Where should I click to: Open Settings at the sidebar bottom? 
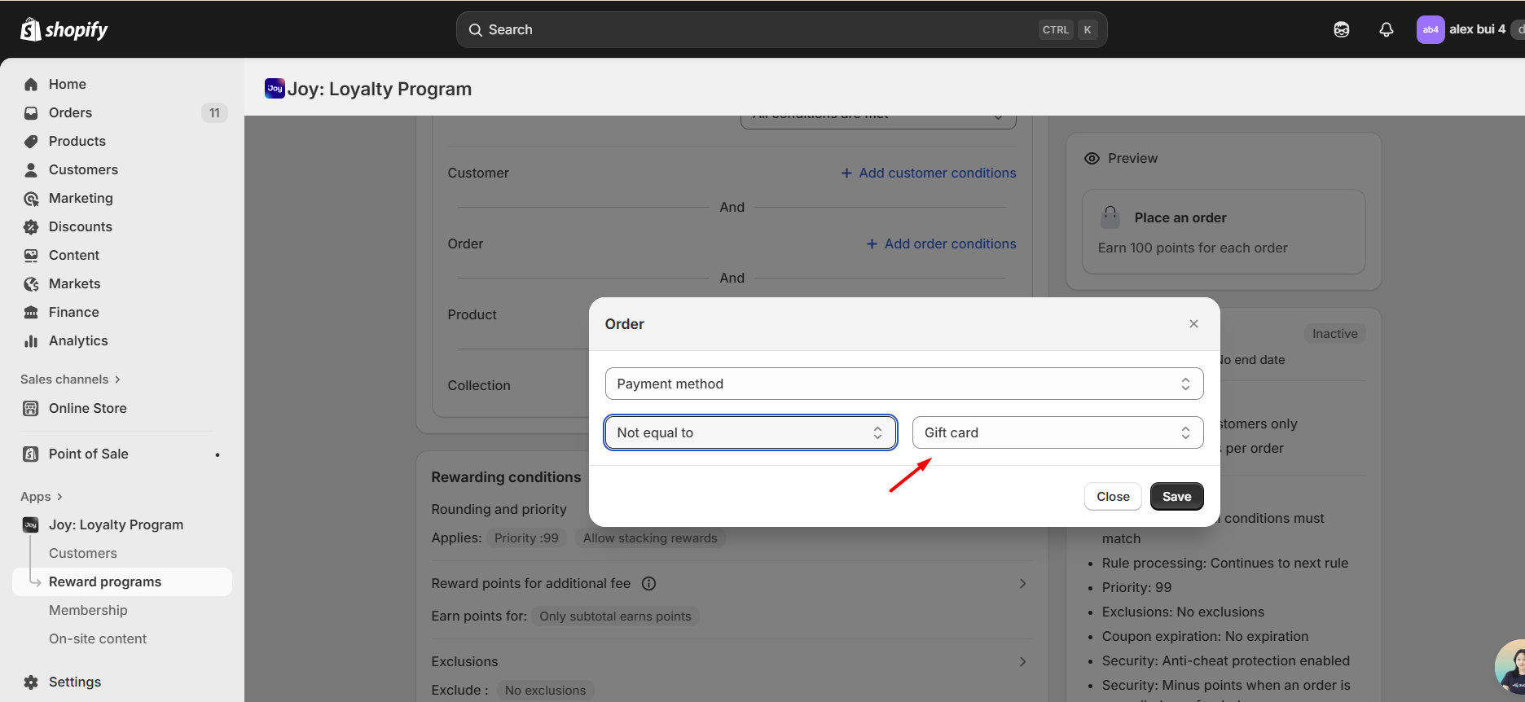click(x=74, y=682)
